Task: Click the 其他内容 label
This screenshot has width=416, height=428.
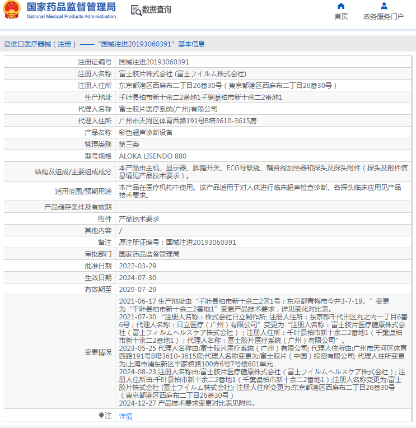Action: pos(98,230)
